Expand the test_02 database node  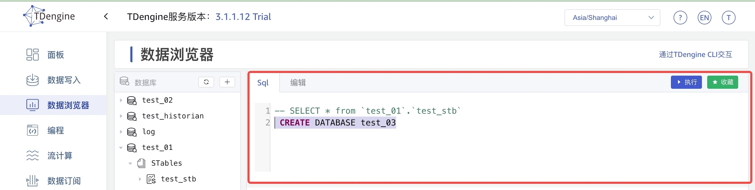click(x=121, y=100)
